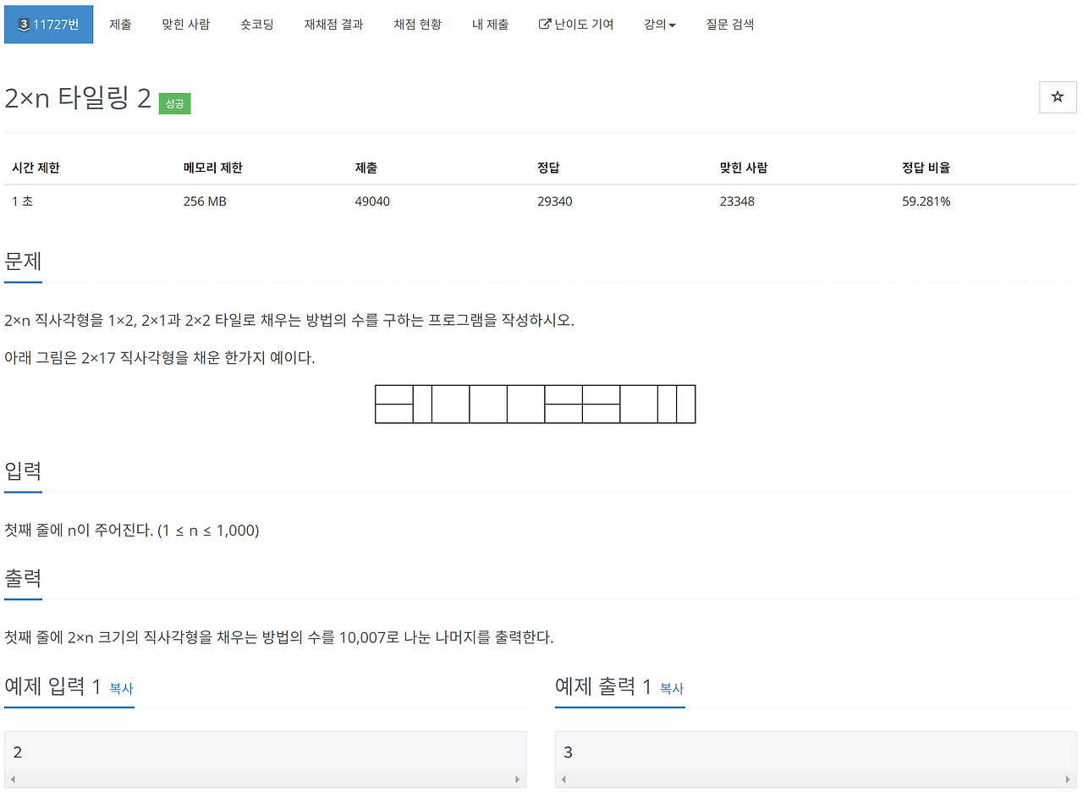Open the 숏코딩 section

257,25
